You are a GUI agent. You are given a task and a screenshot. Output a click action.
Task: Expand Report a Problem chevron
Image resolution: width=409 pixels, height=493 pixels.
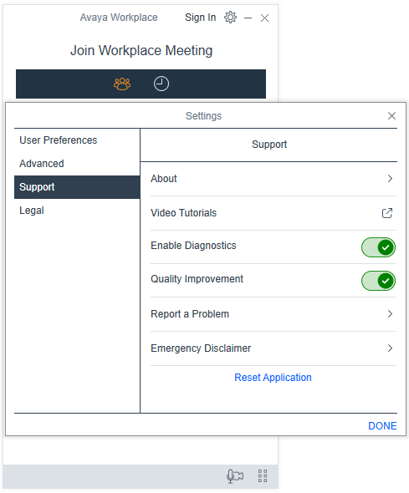click(x=390, y=314)
